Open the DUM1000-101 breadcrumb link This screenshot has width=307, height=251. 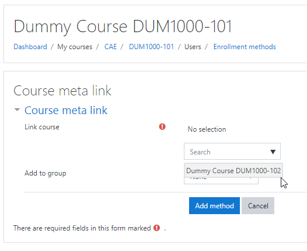pyautogui.click(x=151, y=47)
